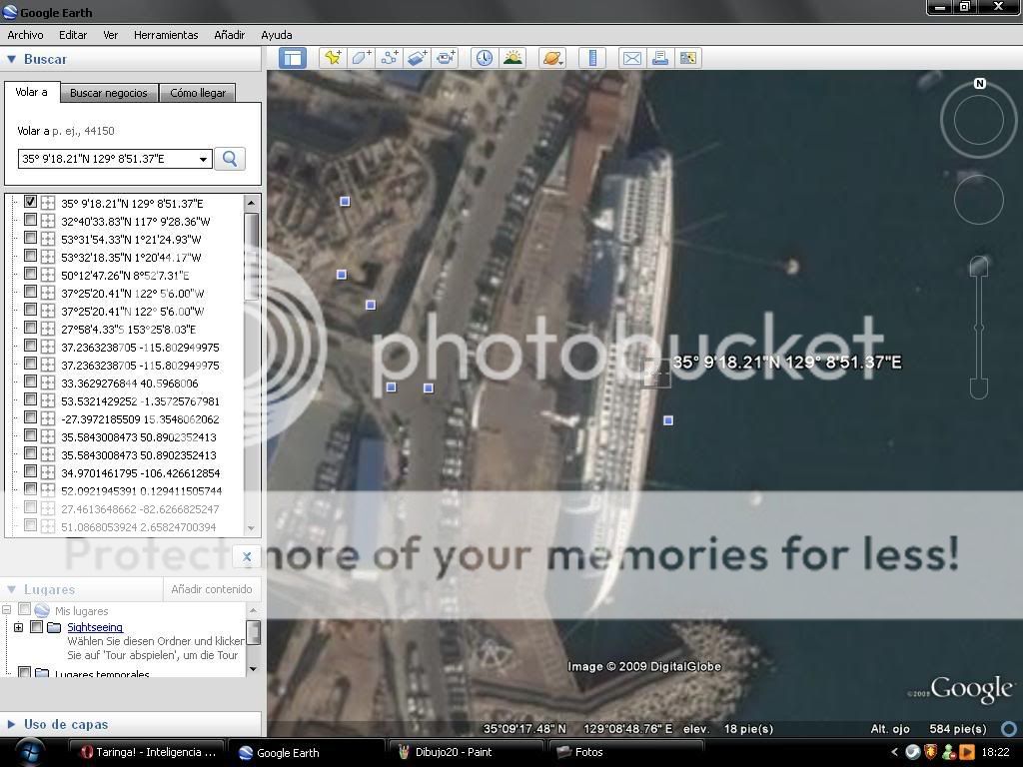The width and height of the screenshot is (1023, 767).
Task: Check the 53°32'18.35"N 1°20'44.17"W result
Action: [30, 256]
